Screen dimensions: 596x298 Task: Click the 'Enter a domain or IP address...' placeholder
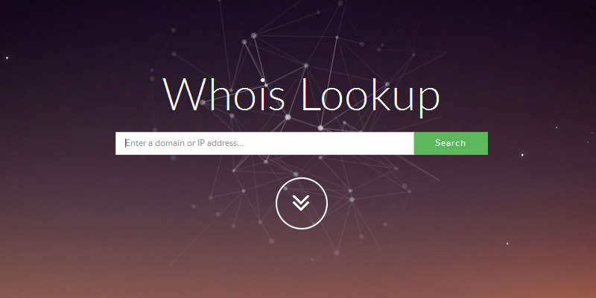pyautogui.click(x=184, y=143)
